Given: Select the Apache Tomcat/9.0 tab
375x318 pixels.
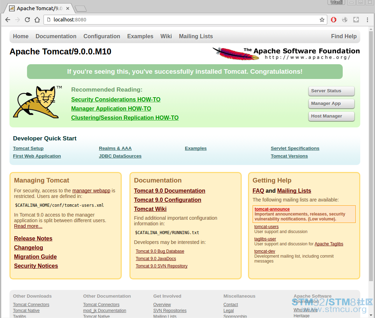Looking at the screenshot, I should (39, 8).
